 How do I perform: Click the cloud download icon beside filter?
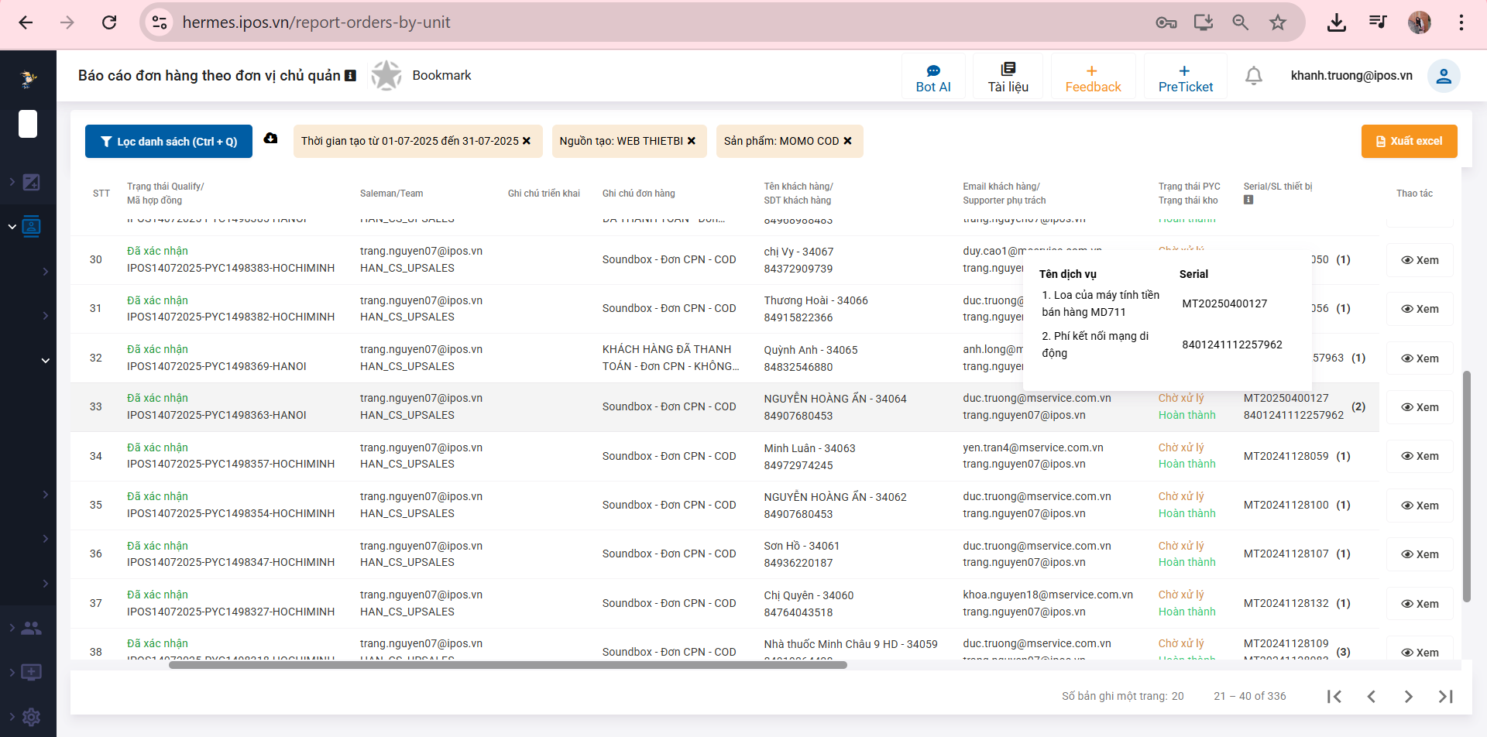(270, 138)
